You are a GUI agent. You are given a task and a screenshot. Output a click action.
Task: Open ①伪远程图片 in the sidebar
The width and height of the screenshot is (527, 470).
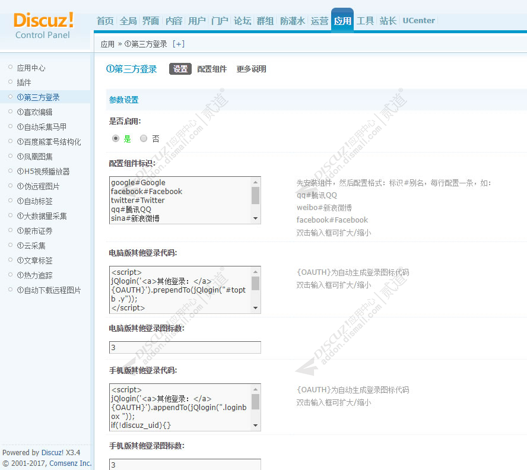point(39,186)
